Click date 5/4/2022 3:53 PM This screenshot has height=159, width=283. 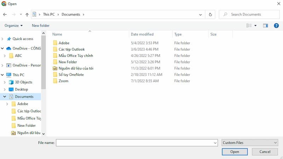145,43
